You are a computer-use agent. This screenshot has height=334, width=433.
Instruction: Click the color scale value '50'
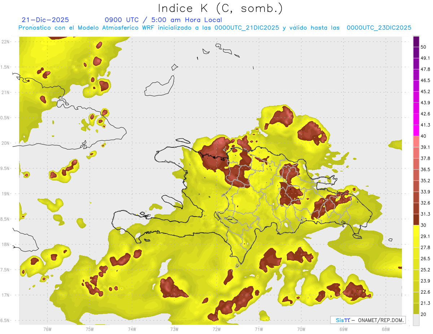[x=424, y=47]
